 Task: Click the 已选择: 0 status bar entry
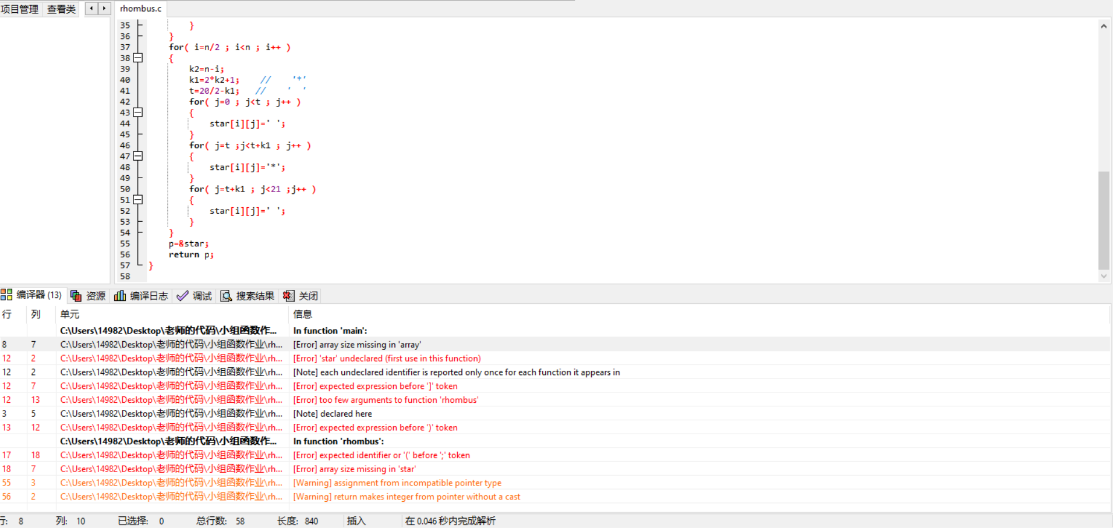(141, 521)
